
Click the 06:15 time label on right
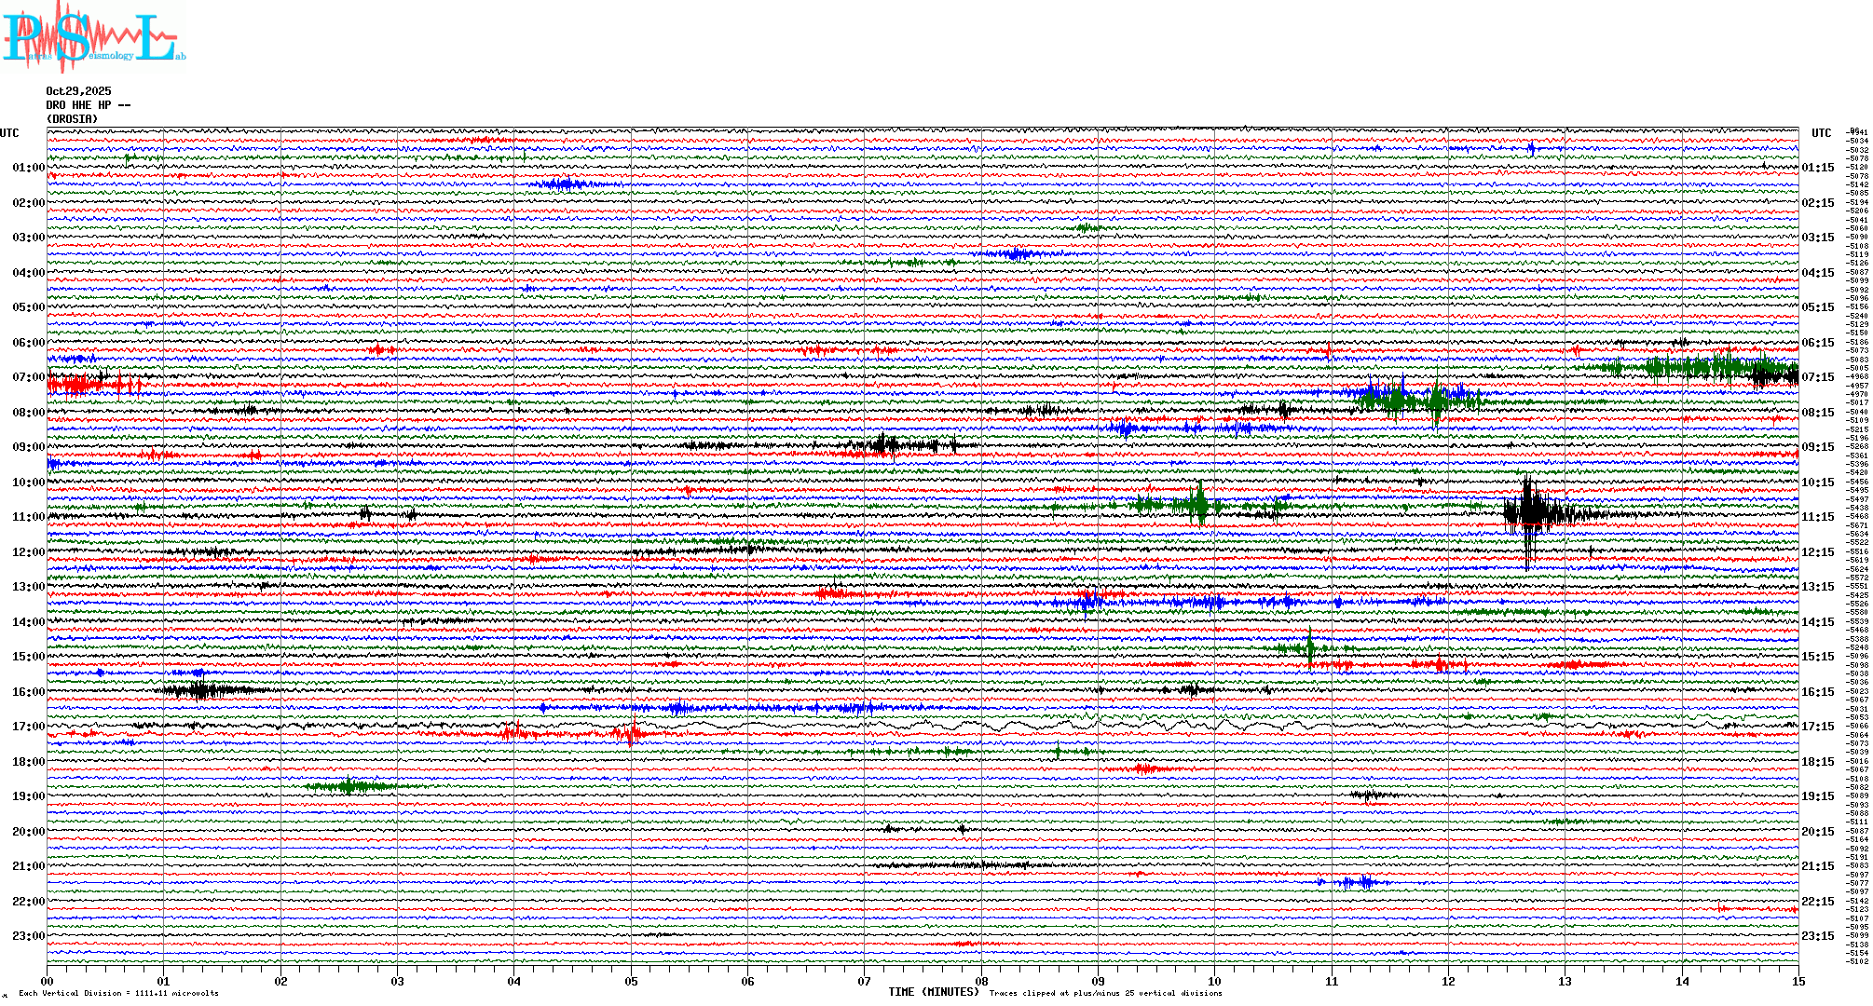click(1817, 343)
